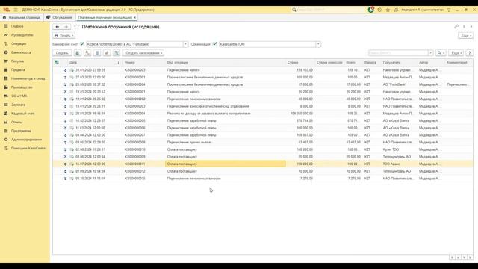The width and height of the screenshot is (478, 269).
Task: Expand the search magnifier dropdown button
Action: [x=441, y=53]
